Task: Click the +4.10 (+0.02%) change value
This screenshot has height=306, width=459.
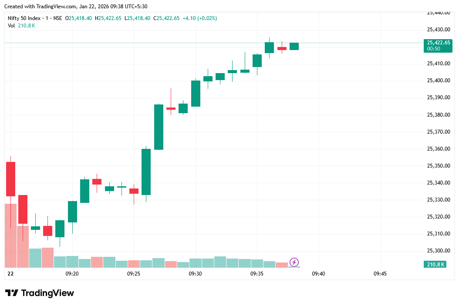Action: [x=199, y=18]
